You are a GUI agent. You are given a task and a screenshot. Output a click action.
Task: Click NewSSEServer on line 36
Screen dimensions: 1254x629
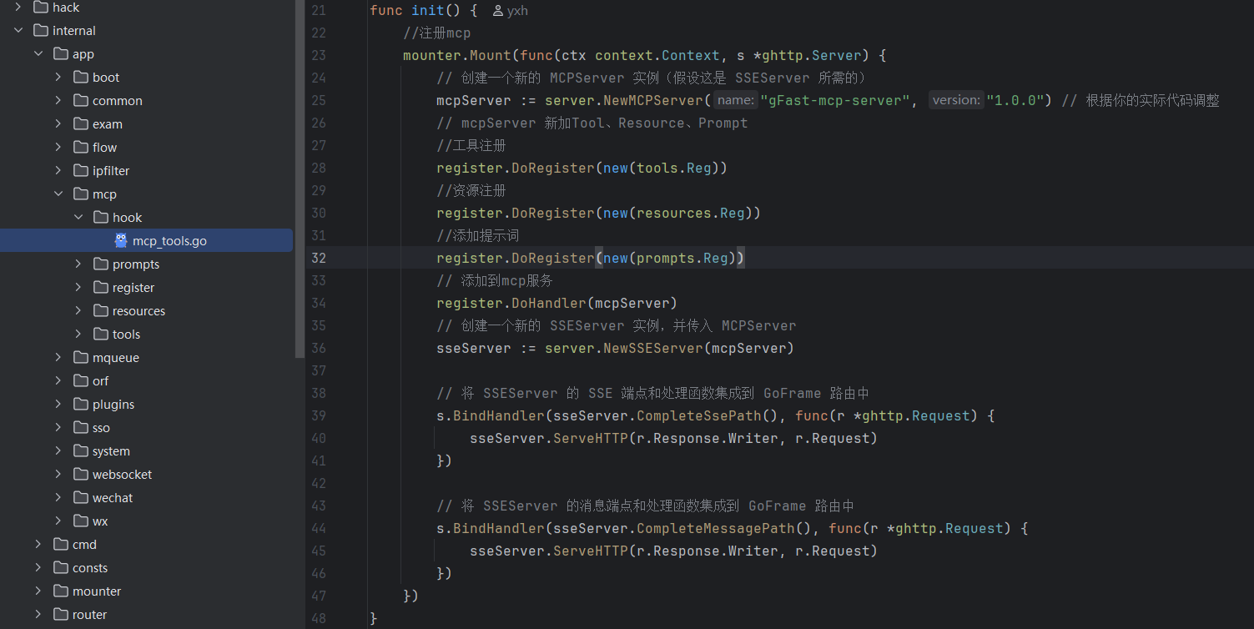point(652,348)
